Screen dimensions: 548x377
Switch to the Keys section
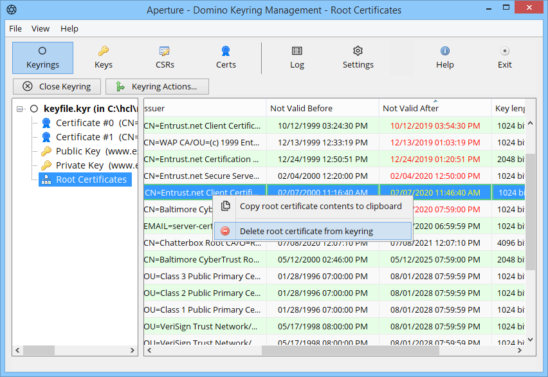pos(104,58)
